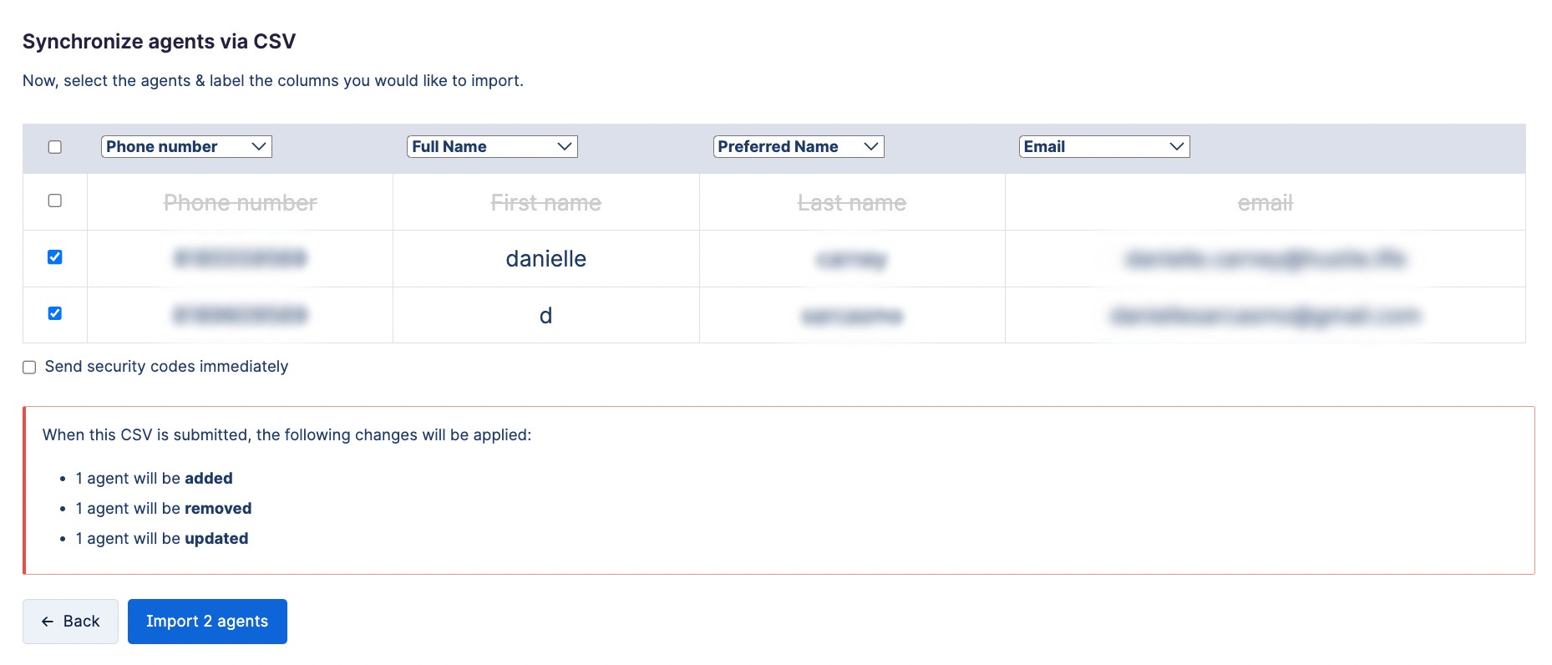Enable 'Send security codes immediately' checkbox
1552x665 pixels.
click(x=29, y=368)
